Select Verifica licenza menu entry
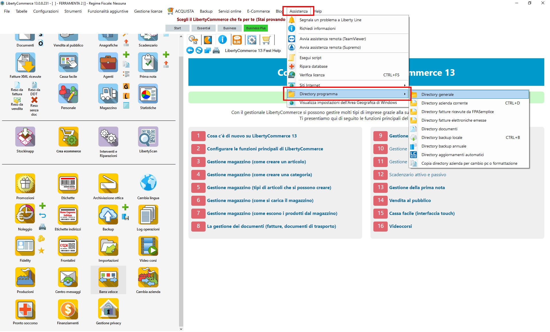Image resolution: width=550 pixels, height=332 pixels. pyautogui.click(x=348, y=75)
